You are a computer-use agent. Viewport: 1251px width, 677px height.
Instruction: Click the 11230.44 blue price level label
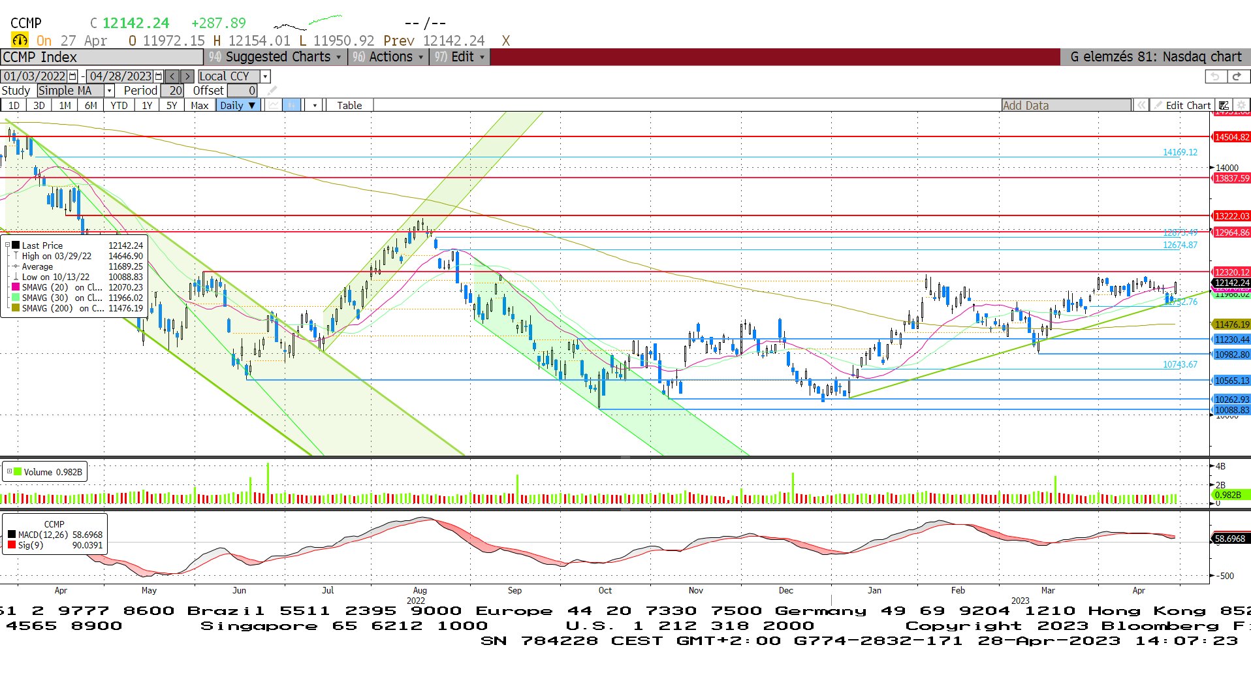(1231, 339)
